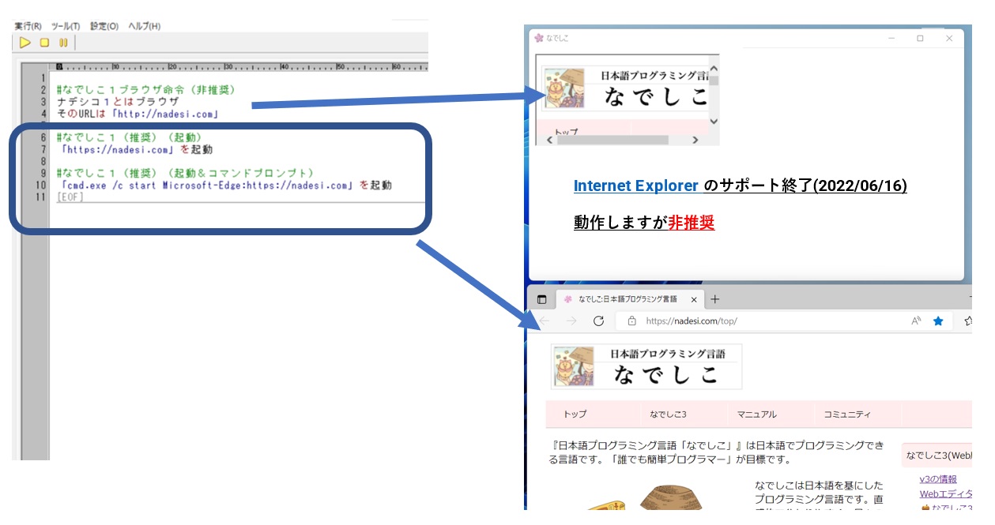Click the Read aloud icon in address bar
The image size is (995, 525).
click(x=917, y=321)
